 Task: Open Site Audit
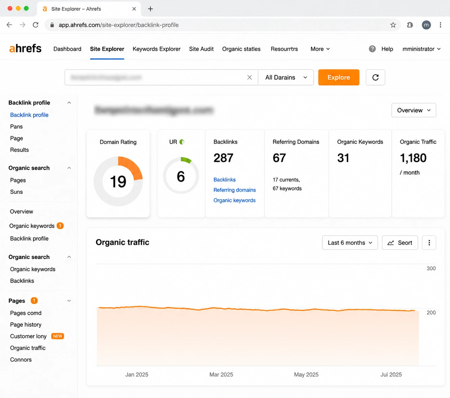pos(201,49)
